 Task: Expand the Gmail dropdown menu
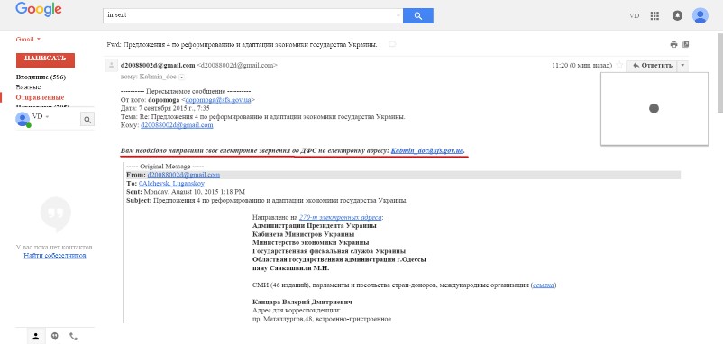28,39
